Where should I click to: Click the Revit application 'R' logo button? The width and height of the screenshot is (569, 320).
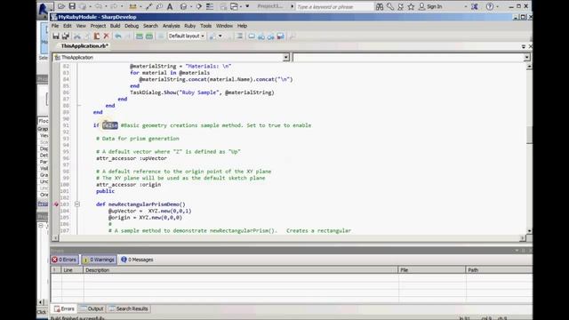tap(43, 8)
